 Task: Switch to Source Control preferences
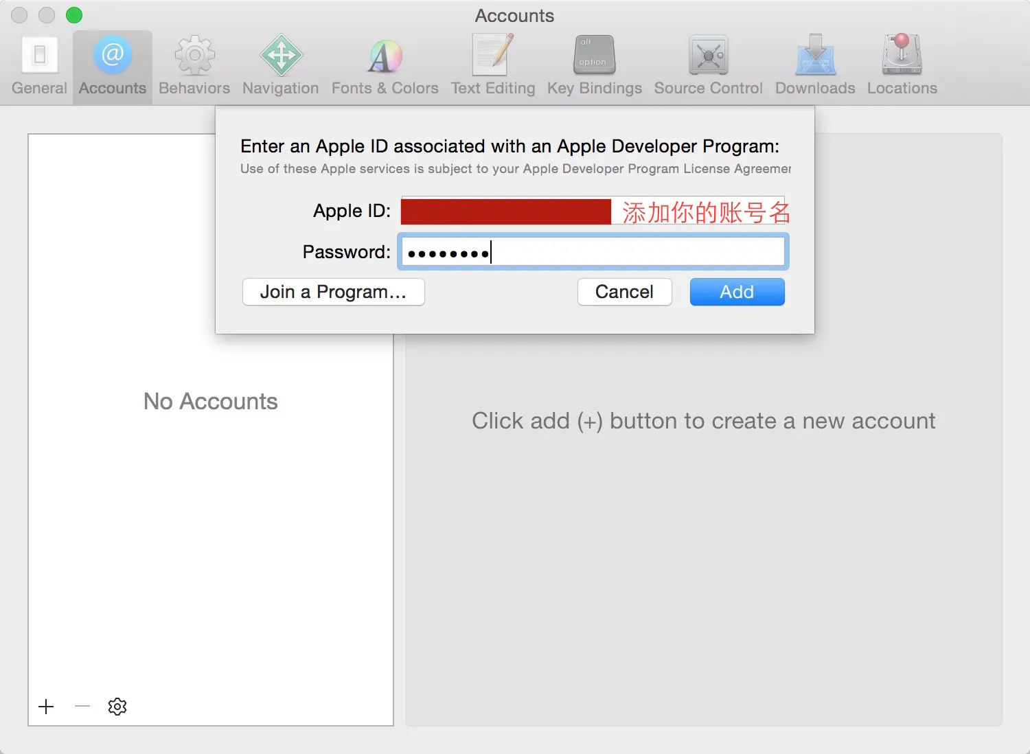point(709,67)
